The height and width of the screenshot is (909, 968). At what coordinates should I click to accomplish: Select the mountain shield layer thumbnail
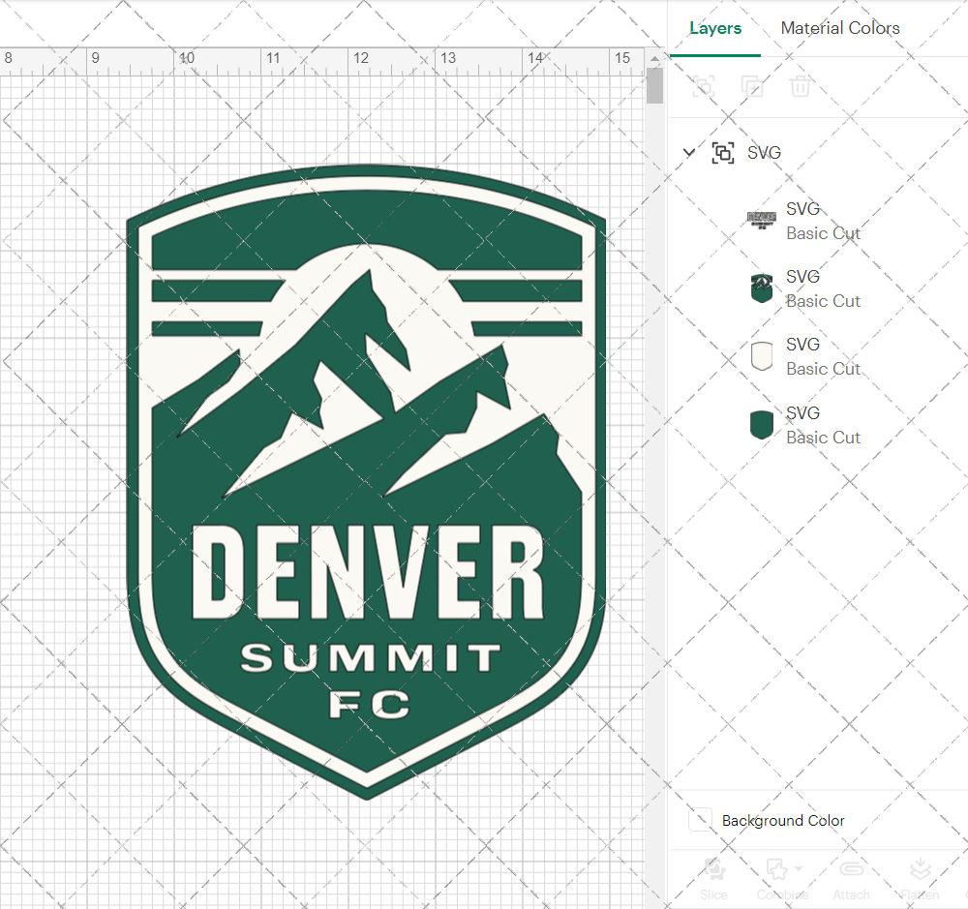pos(761,288)
